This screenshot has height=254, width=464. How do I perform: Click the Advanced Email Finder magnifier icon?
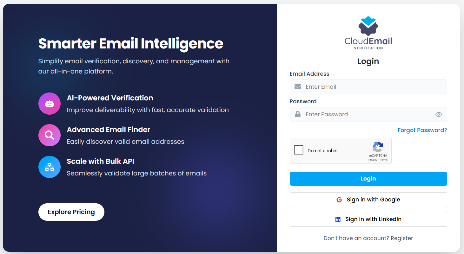[x=50, y=135]
